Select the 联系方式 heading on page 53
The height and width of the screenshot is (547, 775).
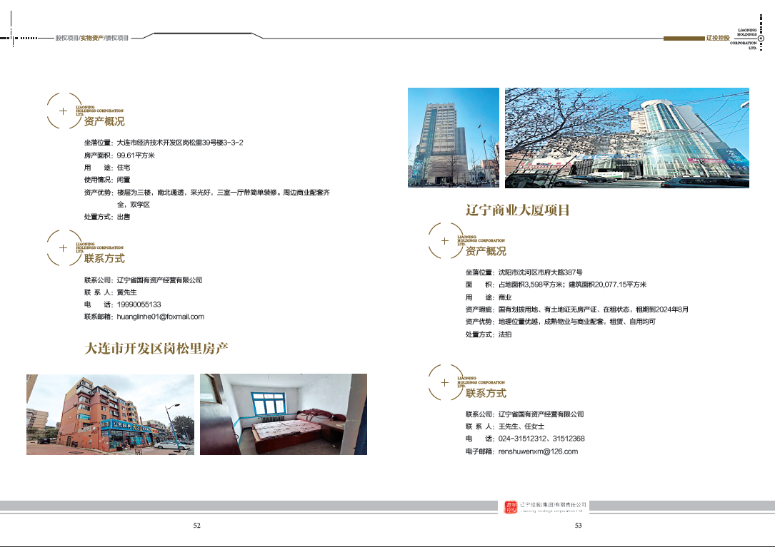pyautogui.click(x=486, y=394)
